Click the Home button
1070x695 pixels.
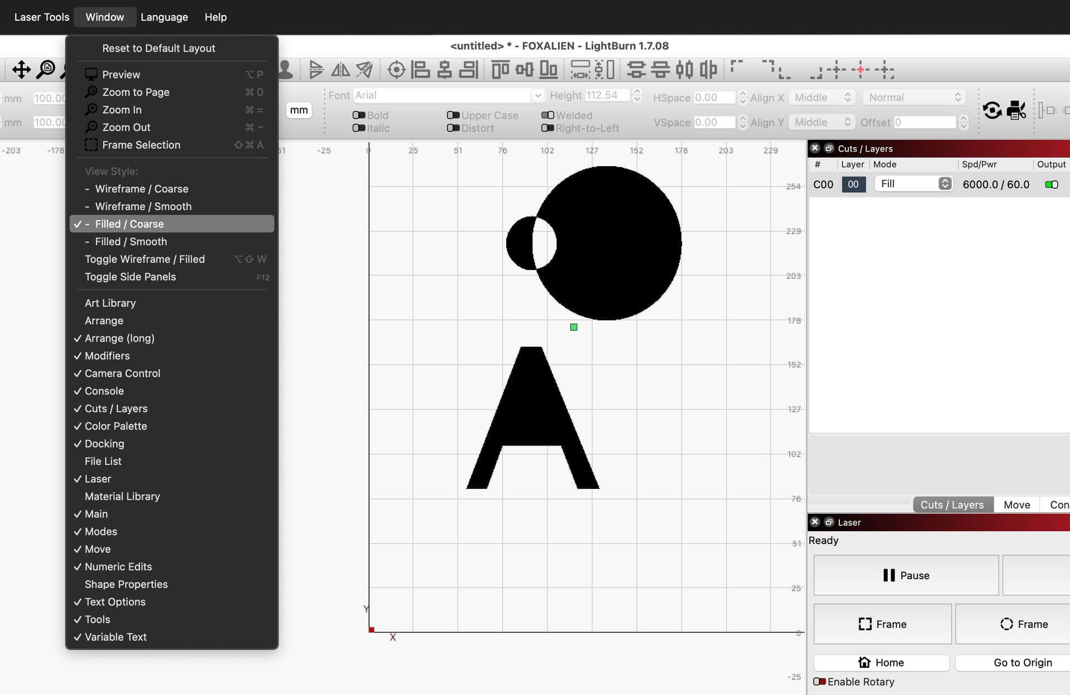882,663
